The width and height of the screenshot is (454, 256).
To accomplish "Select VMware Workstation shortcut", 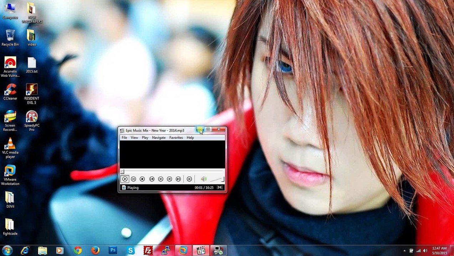I will pos(10,175).
